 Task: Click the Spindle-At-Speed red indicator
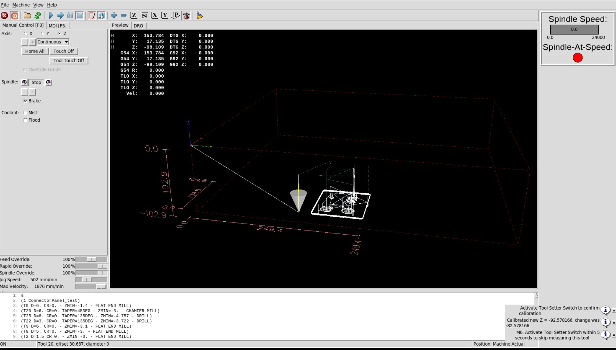pyautogui.click(x=578, y=58)
